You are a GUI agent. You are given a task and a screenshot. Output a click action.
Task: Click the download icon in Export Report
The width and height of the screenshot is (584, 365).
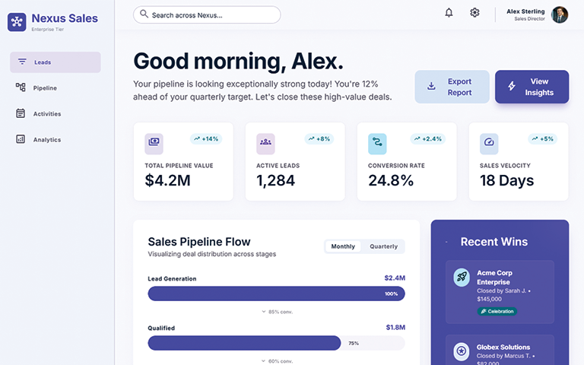tap(431, 87)
